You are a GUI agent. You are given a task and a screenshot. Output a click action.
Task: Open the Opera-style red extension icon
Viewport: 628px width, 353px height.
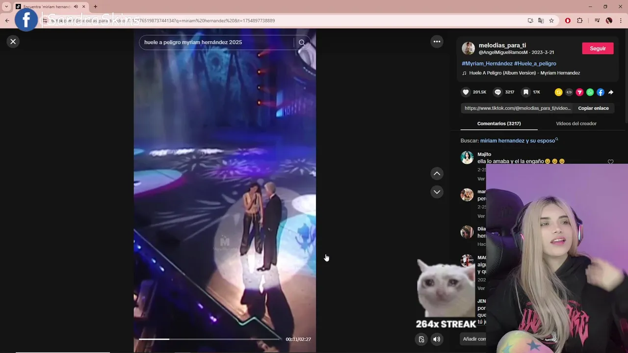click(568, 21)
